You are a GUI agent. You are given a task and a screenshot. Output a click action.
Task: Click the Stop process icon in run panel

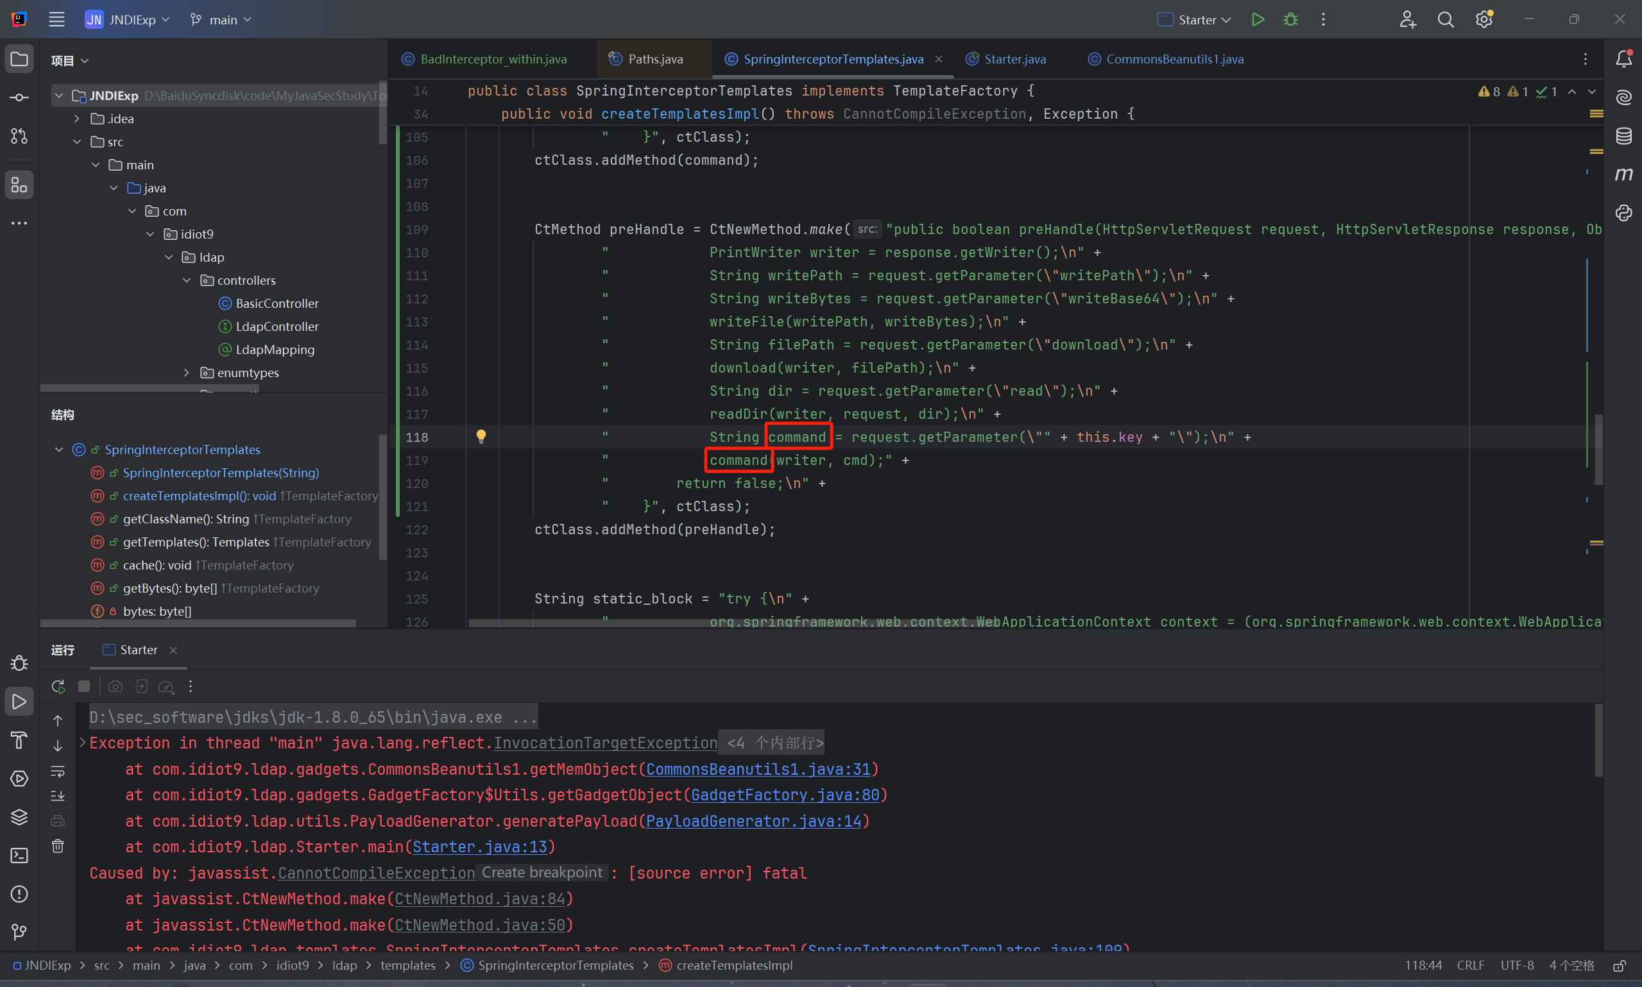point(84,686)
